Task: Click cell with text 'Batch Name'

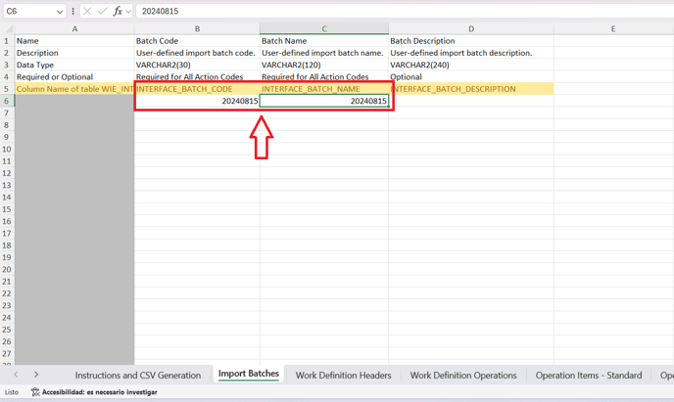Action: click(x=324, y=41)
